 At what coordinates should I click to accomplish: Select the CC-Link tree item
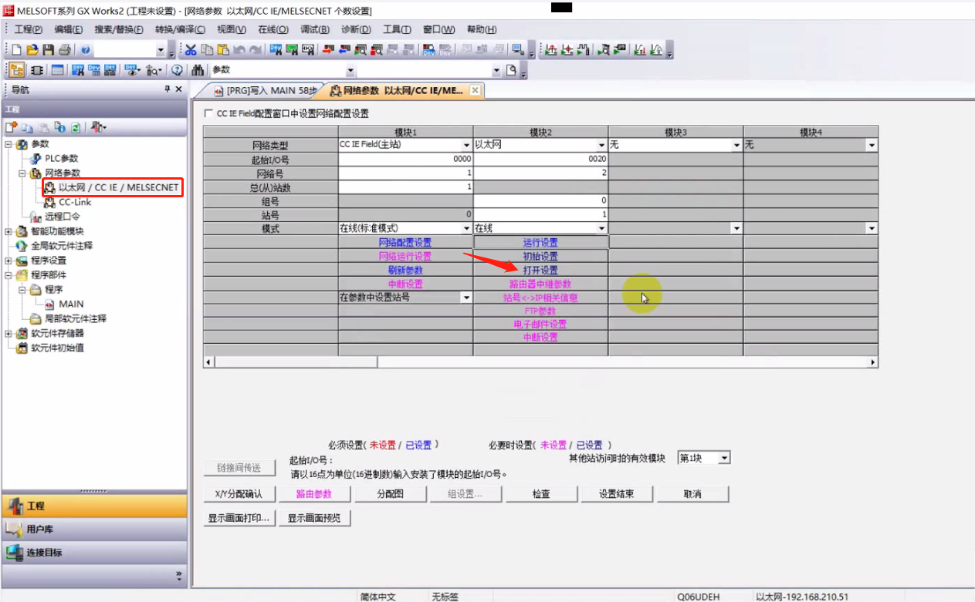(x=75, y=202)
